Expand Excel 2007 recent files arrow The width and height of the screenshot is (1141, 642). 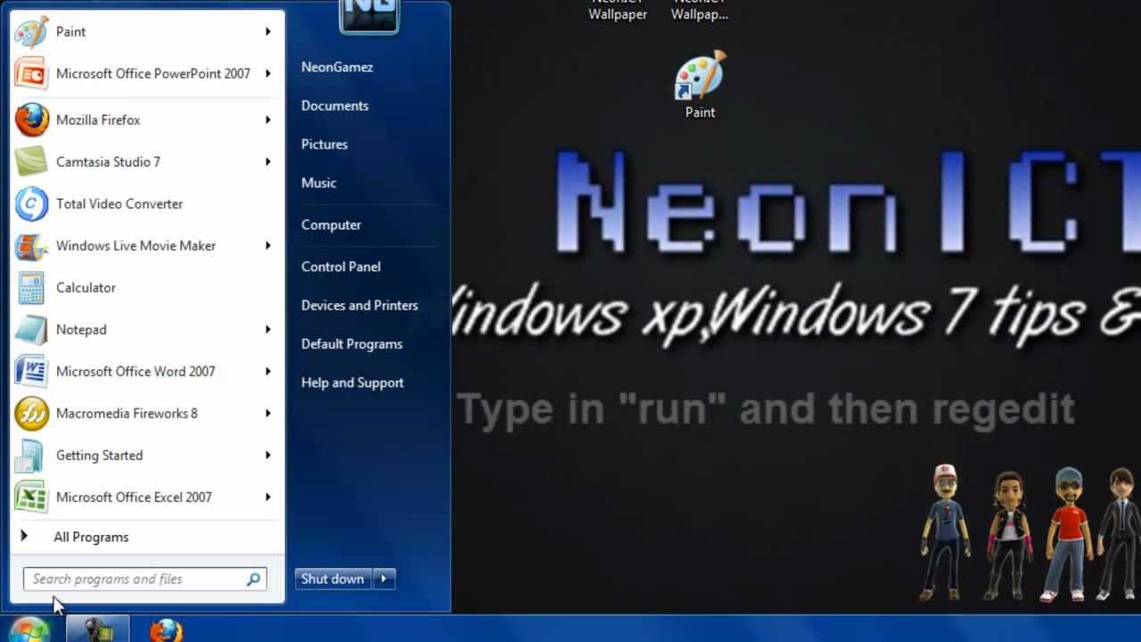coord(267,497)
